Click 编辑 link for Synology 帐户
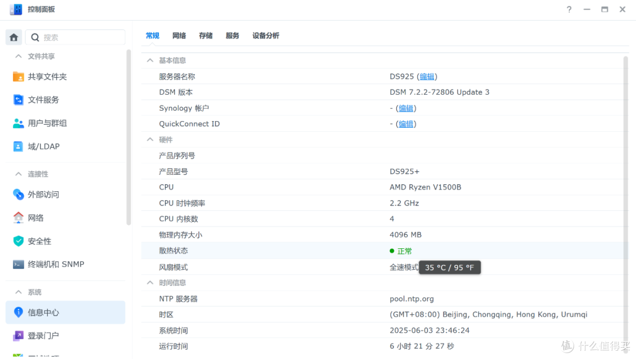 tap(406, 108)
